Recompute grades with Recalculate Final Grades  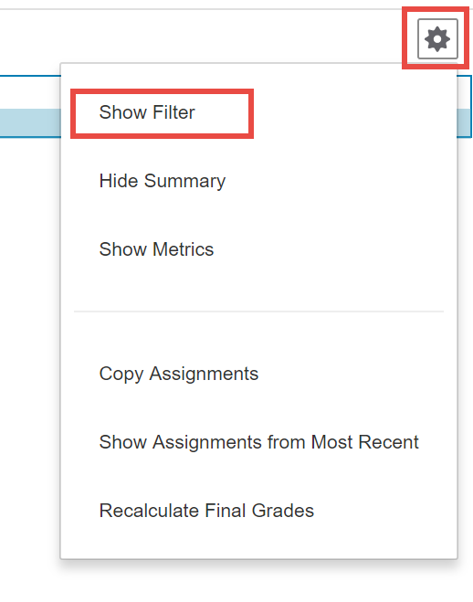(x=206, y=511)
